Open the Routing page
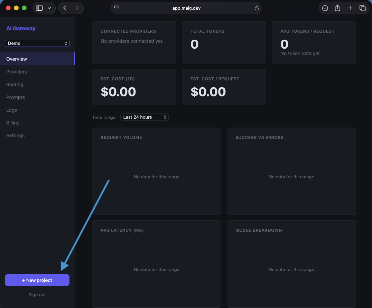 coord(15,85)
